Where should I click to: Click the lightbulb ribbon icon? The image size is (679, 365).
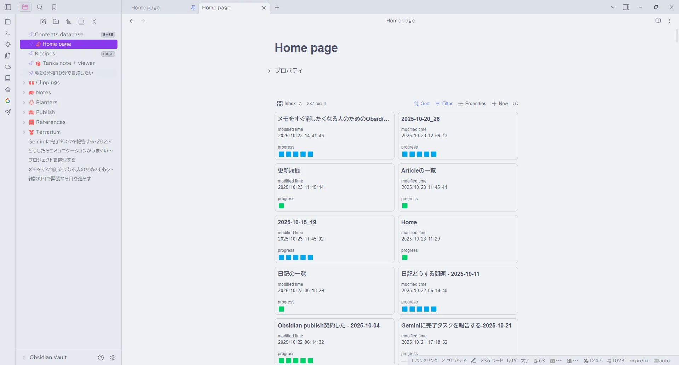click(x=8, y=44)
